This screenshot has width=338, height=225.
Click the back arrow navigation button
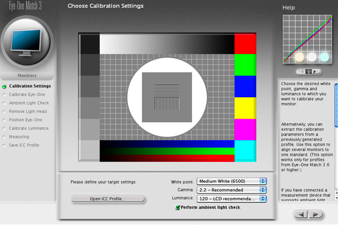pyautogui.click(x=303, y=214)
